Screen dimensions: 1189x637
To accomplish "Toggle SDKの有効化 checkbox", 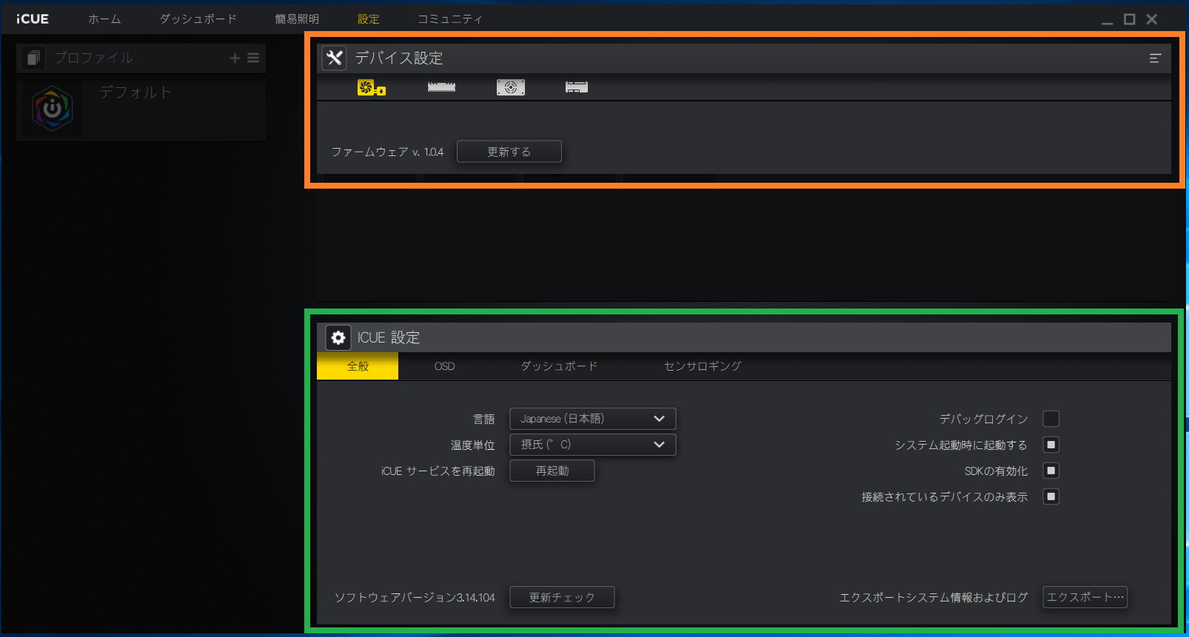I will [1051, 471].
